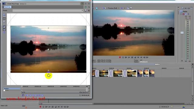The width and height of the screenshot is (194, 109).
Task: Click the green plug-in chain icon
Action: pyautogui.click(x=85, y=7)
